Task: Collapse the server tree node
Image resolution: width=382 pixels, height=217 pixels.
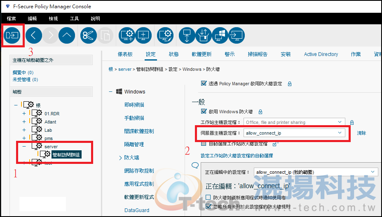Action: [x=24, y=146]
